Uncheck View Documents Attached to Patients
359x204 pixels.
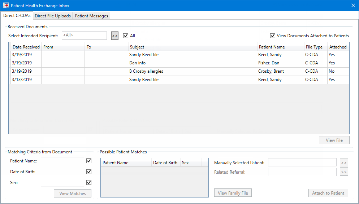click(x=272, y=36)
